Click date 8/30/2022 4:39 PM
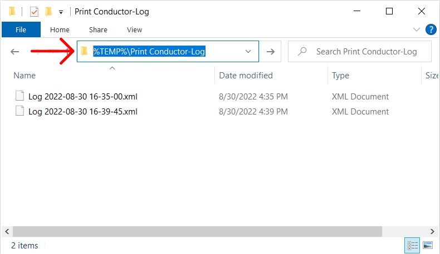Viewport: 440px width, 254px height. (x=253, y=112)
